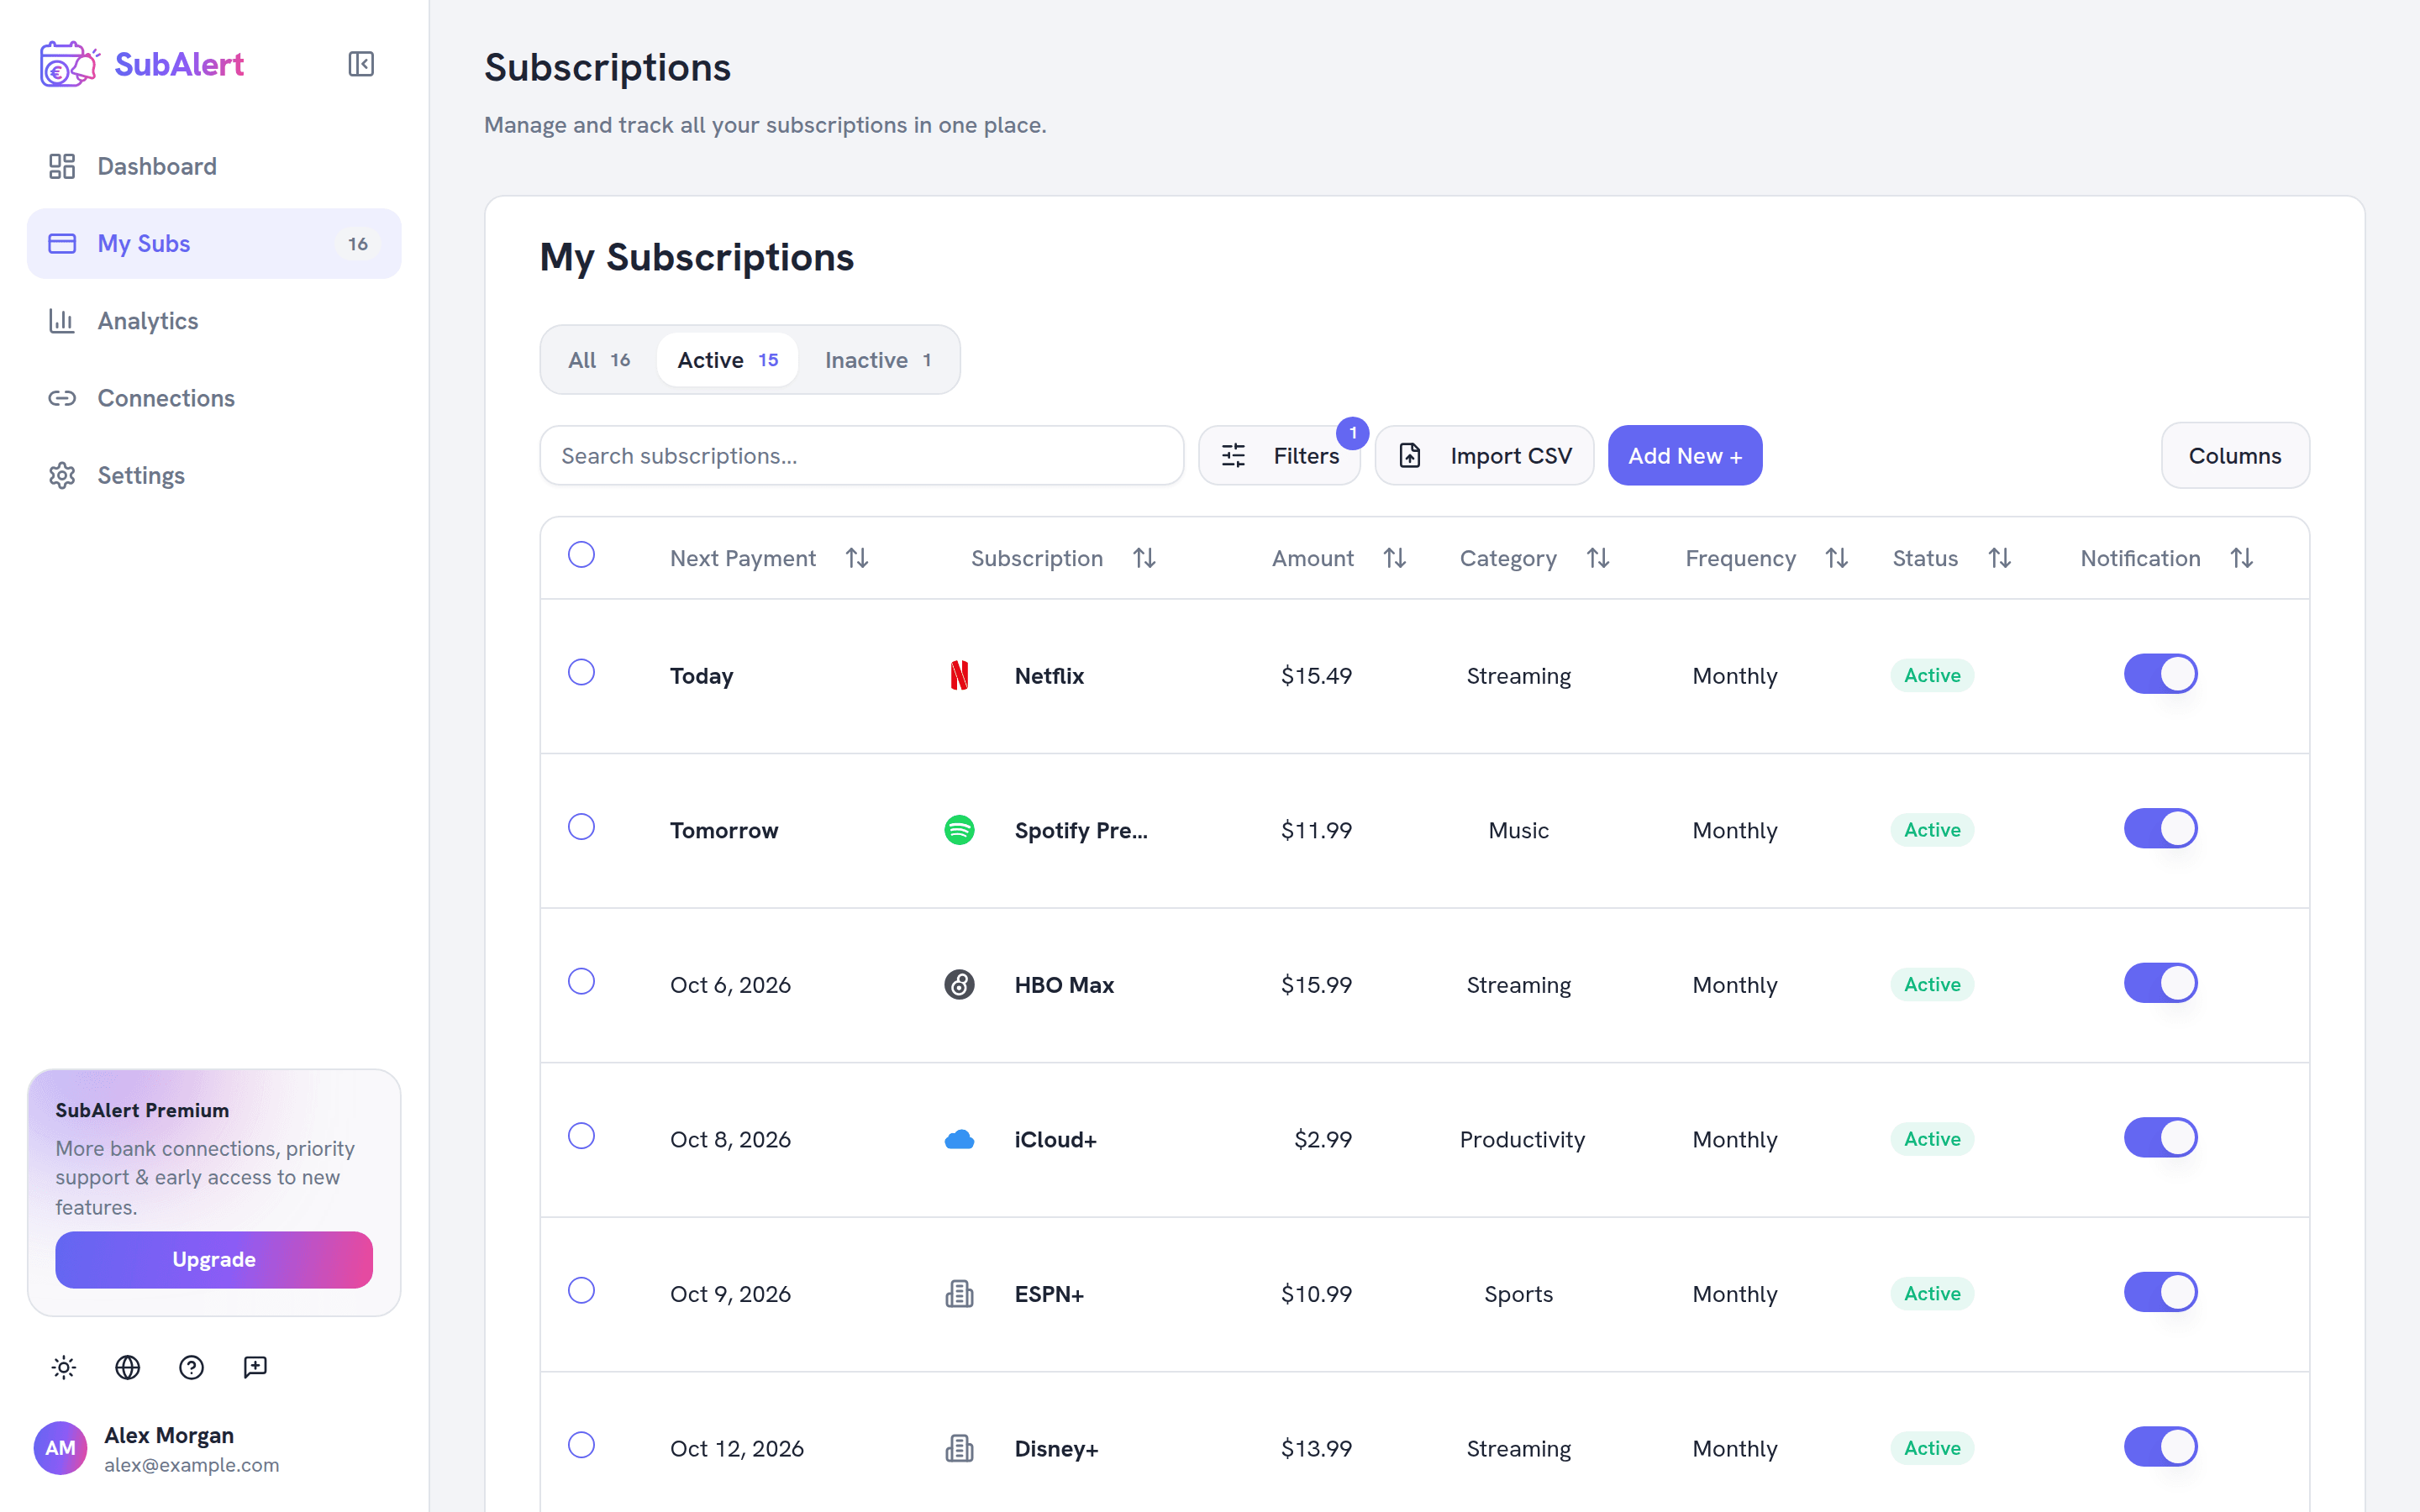Sort by Status column arrows

click(x=1999, y=558)
